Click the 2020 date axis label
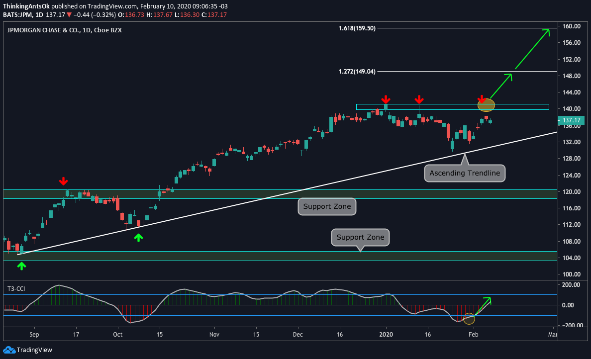This screenshot has width=591, height=359. (386, 335)
